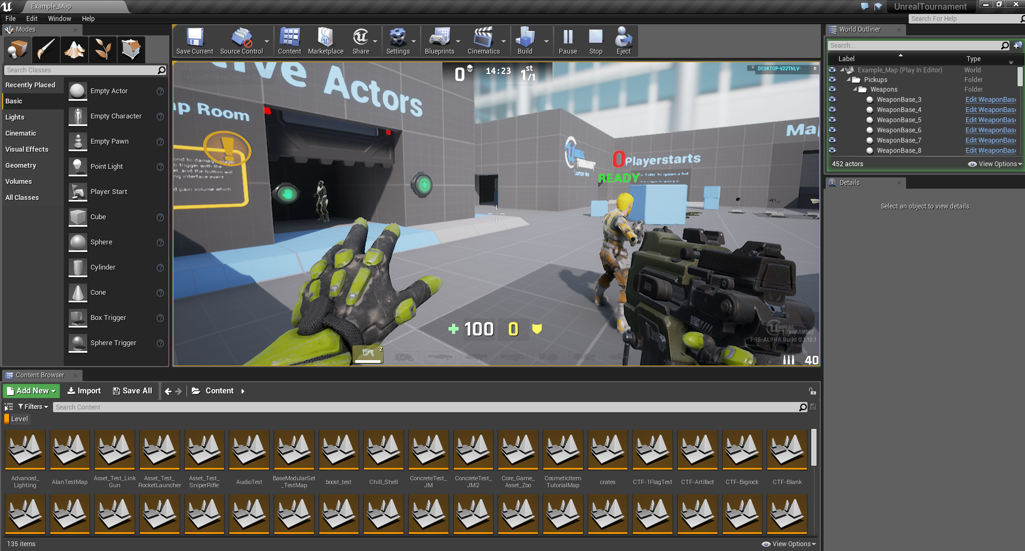Screen dimensions: 1025x551
Task: Click the Box Trigger icon
Action: pos(78,318)
